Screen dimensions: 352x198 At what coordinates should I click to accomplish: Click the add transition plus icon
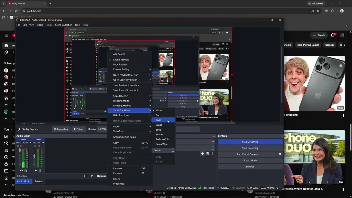[202, 154]
